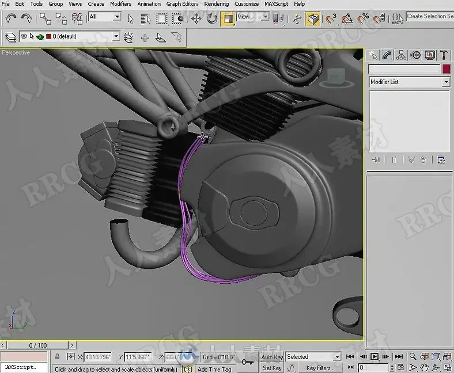Viewport: 454px width, 373px height.
Task: Click the Configure Modifier Sets icon
Action: pos(441,159)
